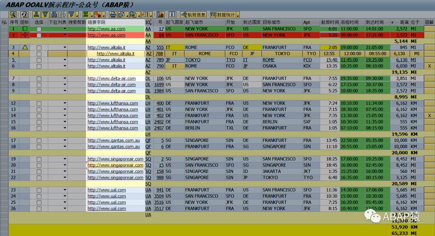The width and height of the screenshot is (435, 236).
Task: Open the dropdown list in row 12
Action: 64,103
